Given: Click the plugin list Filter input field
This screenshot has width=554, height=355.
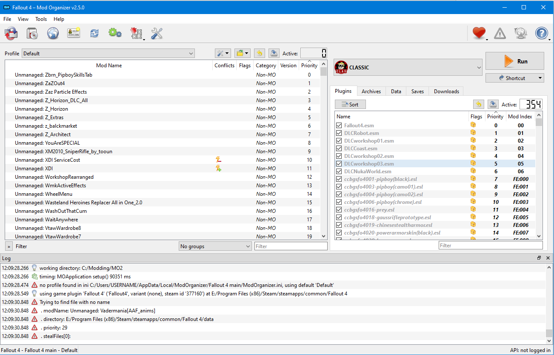Looking at the screenshot, I should click(490, 246).
